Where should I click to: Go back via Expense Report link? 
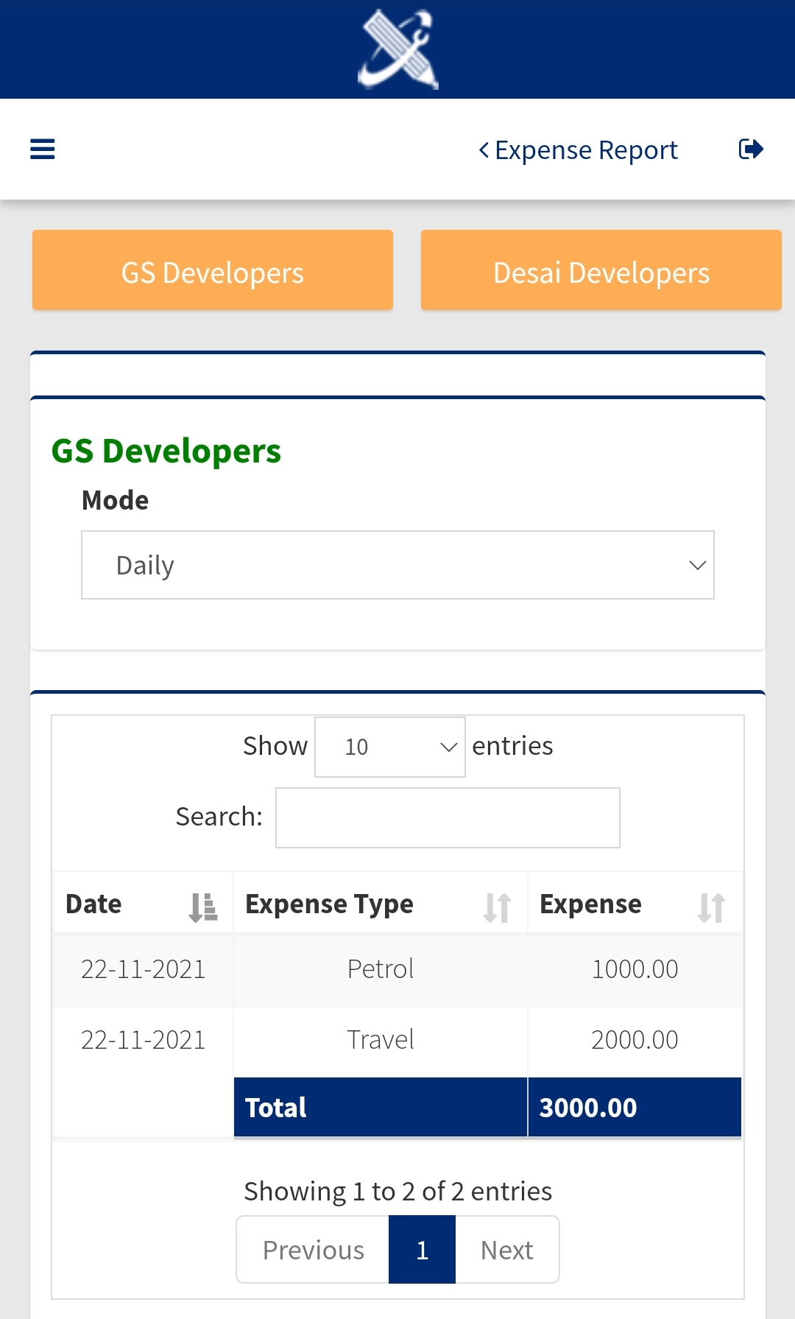click(x=578, y=150)
